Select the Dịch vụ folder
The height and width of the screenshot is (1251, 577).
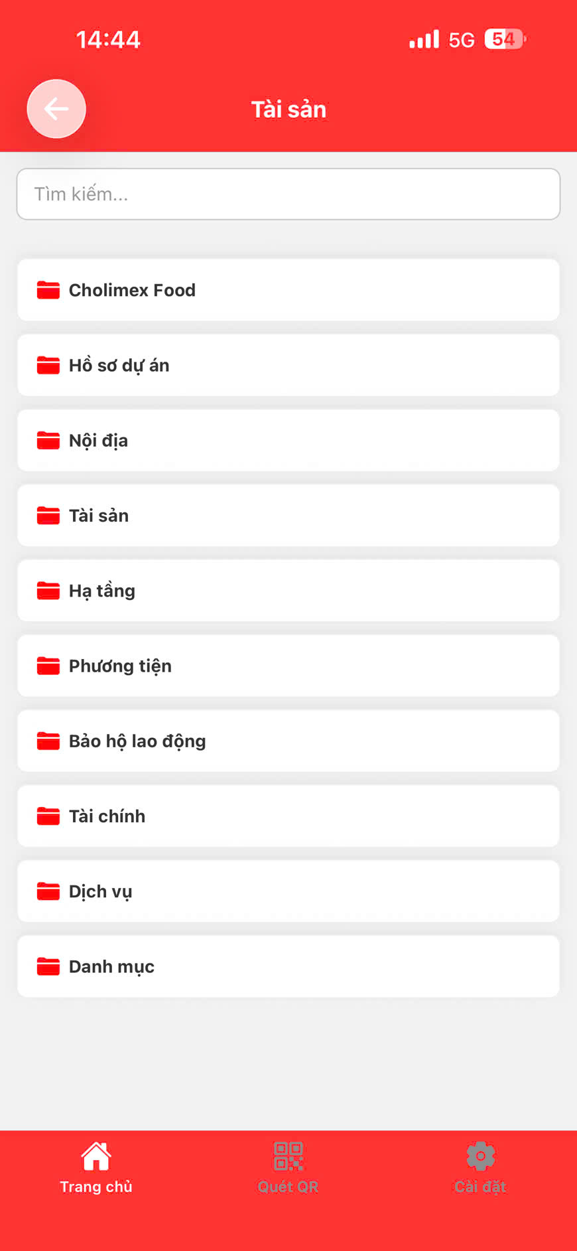click(x=288, y=891)
